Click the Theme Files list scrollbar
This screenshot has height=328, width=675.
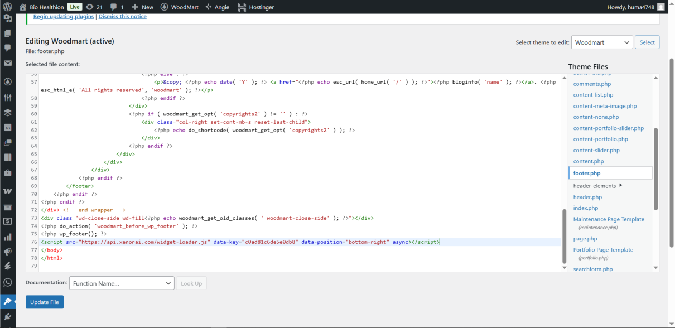pyautogui.click(x=656, y=169)
